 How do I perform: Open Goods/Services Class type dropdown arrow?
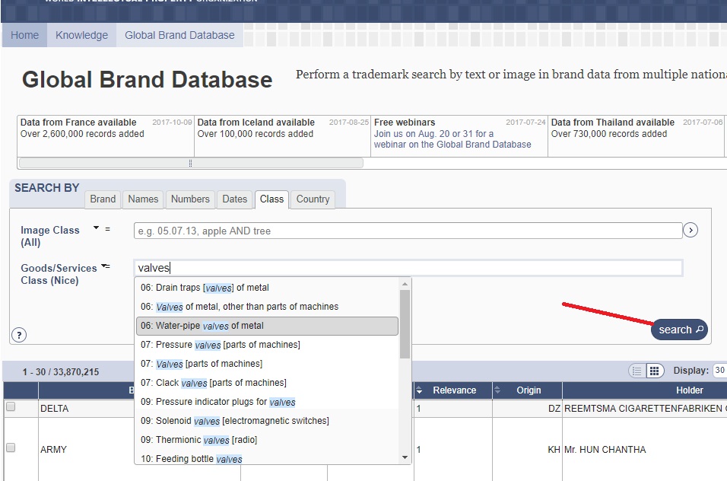click(x=103, y=266)
